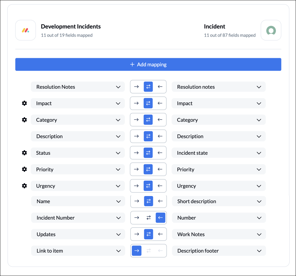Select left-arrow direction for the Name row
Screen dimensions: 296x276
(161, 201)
